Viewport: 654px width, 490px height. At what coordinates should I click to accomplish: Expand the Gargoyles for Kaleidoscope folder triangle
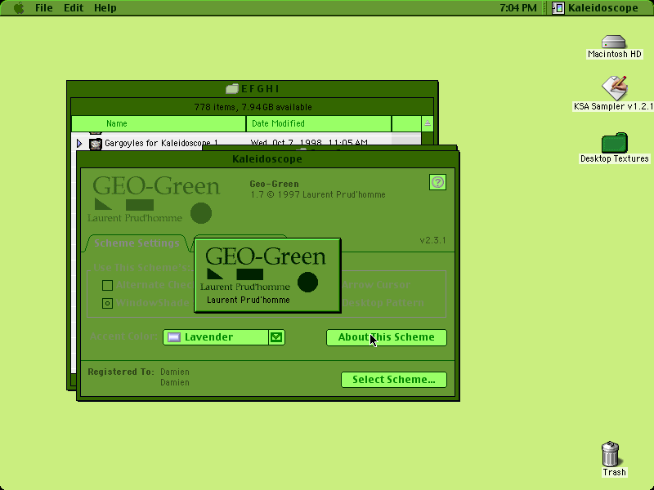[x=79, y=144]
